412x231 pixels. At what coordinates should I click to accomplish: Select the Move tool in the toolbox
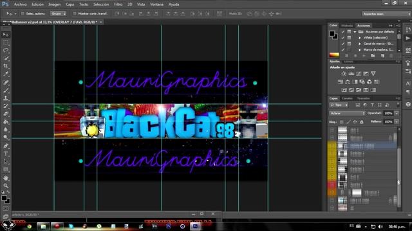click(6, 35)
